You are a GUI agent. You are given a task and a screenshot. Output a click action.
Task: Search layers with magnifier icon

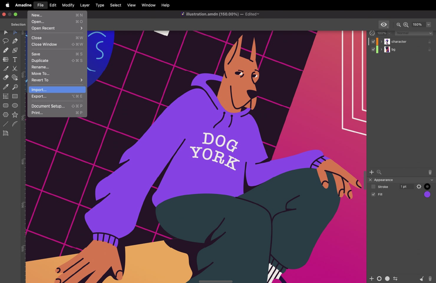[379, 172]
